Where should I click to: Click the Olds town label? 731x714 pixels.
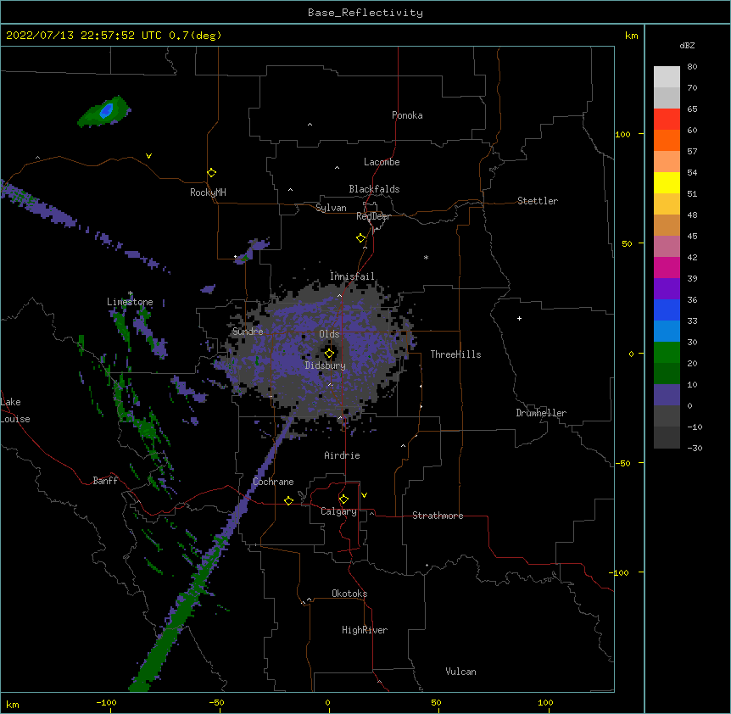click(x=329, y=334)
